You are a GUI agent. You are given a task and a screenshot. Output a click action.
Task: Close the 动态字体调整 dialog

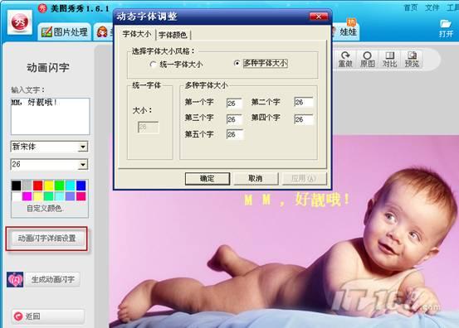pyautogui.click(x=319, y=17)
